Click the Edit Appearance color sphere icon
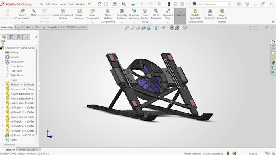The image size is (276, 155). pos(171,28)
